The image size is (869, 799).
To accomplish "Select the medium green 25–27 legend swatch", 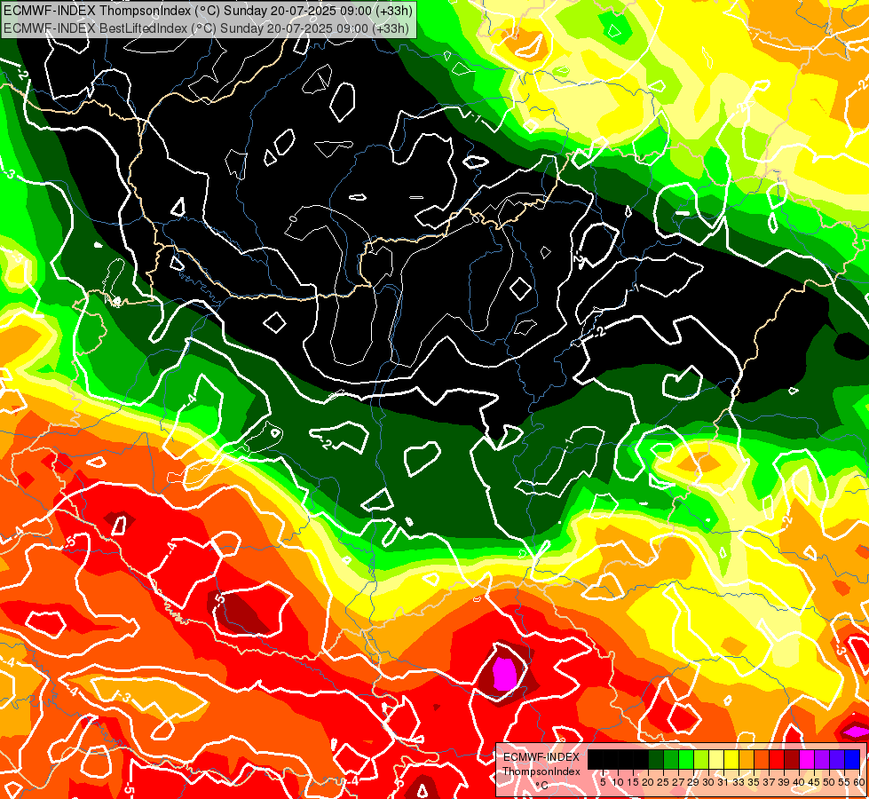I will tap(671, 759).
